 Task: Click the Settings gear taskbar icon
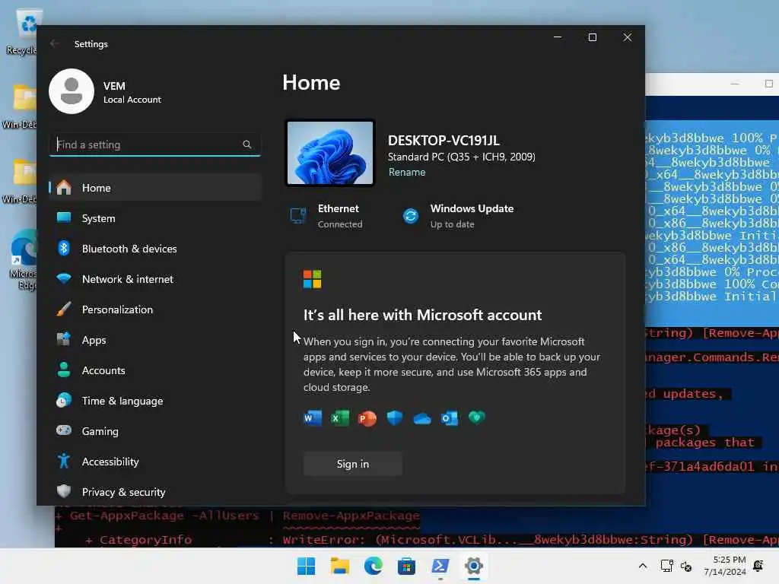click(x=473, y=566)
